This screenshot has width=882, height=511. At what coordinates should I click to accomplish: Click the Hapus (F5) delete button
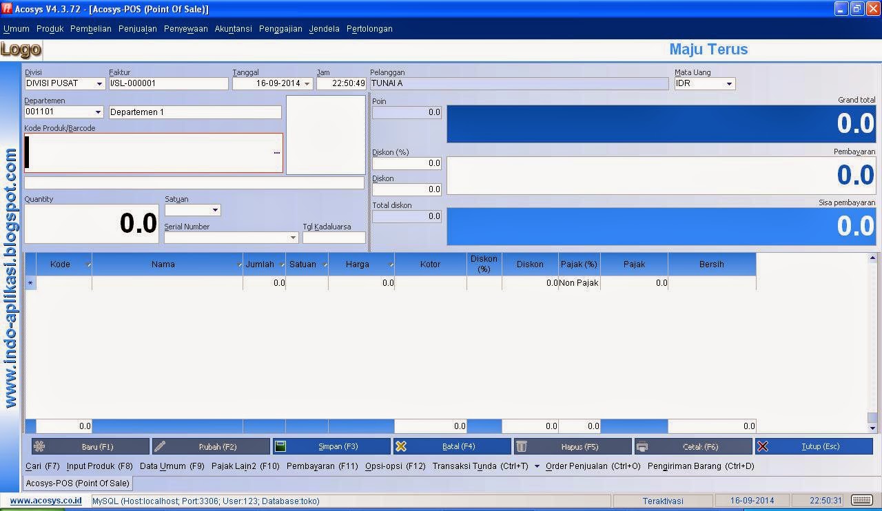(573, 446)
